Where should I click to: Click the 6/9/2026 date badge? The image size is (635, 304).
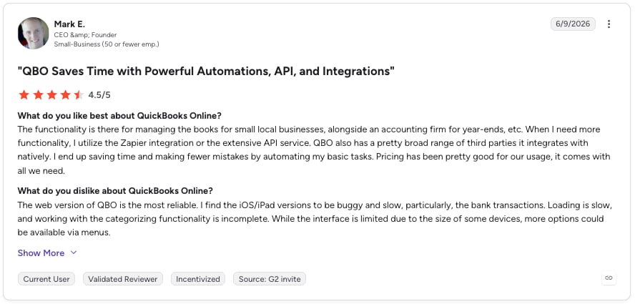point(573,24)
